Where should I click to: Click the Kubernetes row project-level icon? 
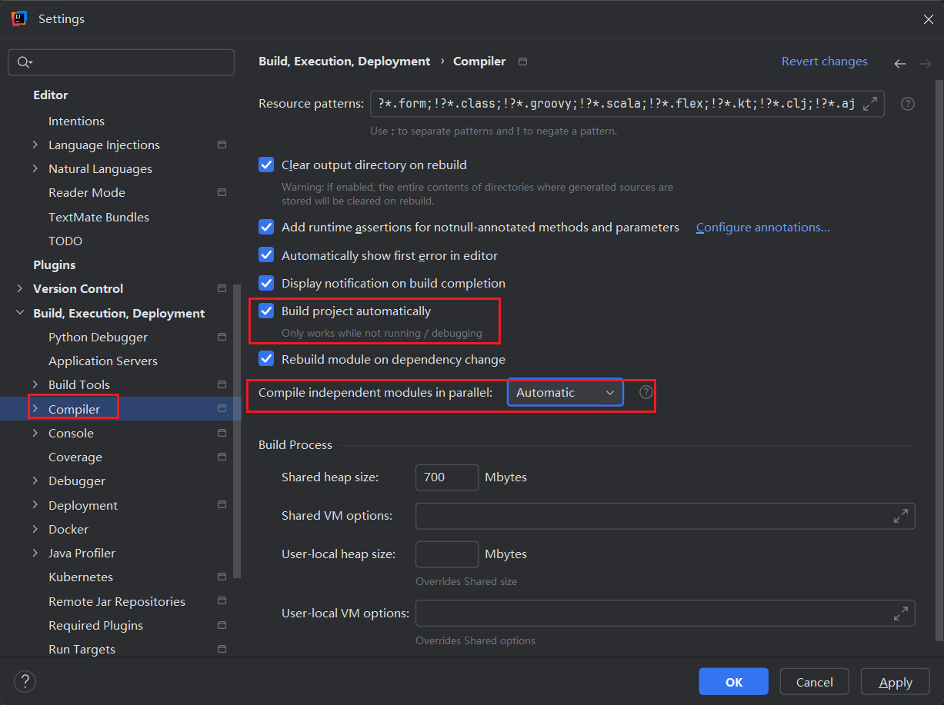coord(222,577)
